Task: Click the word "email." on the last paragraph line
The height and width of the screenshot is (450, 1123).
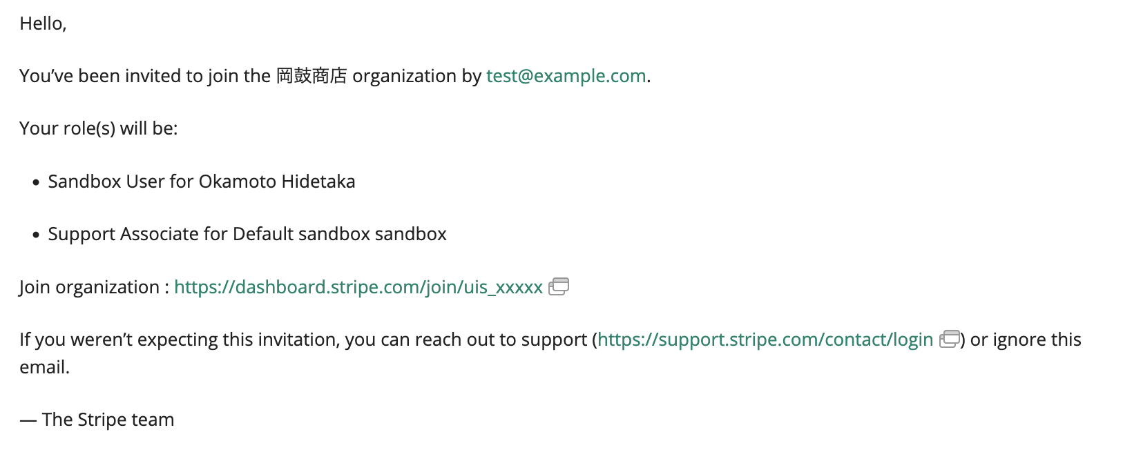Action: click(45, 367)
